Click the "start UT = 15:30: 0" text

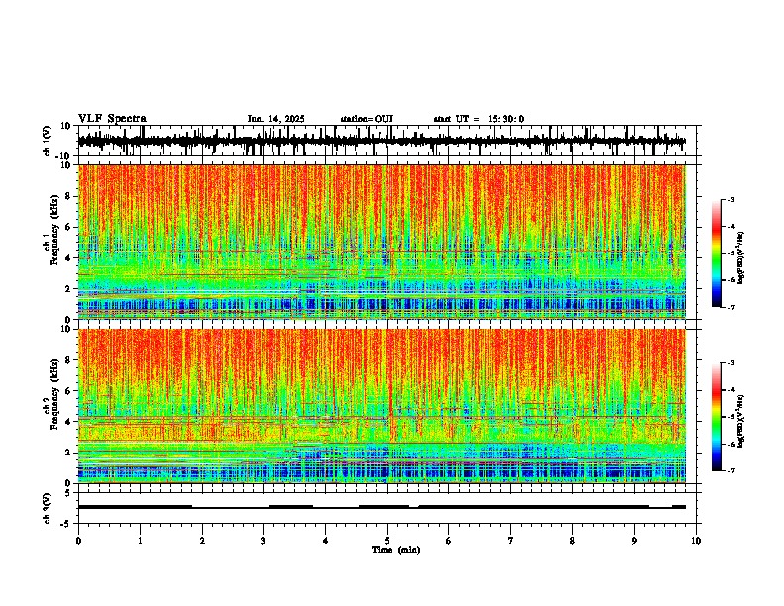tap(478, 119)
